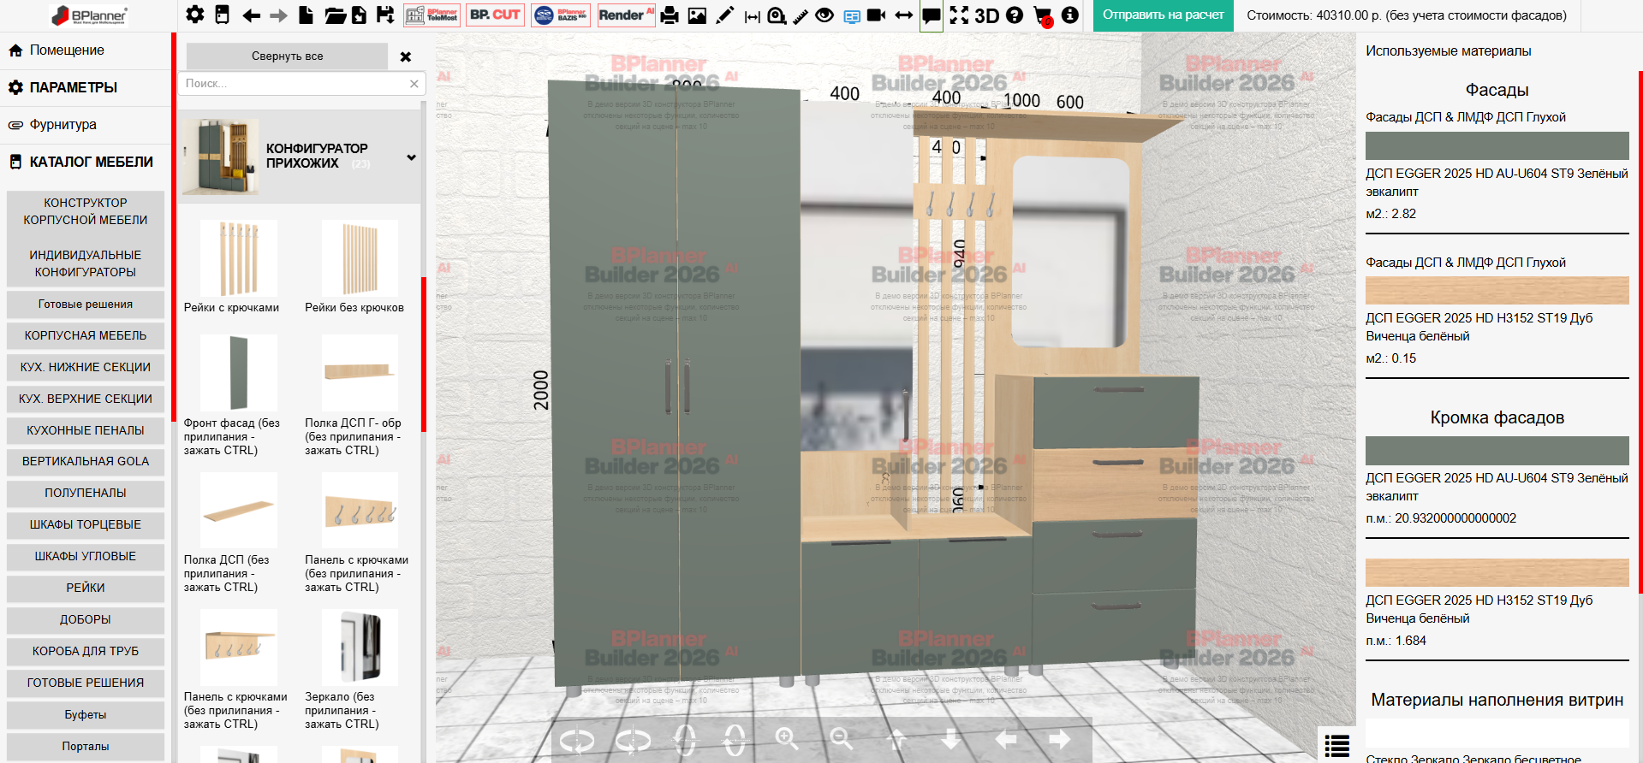Open the info icon
This screenshot has height=763, width=1643.
(x=1070, y=15)
